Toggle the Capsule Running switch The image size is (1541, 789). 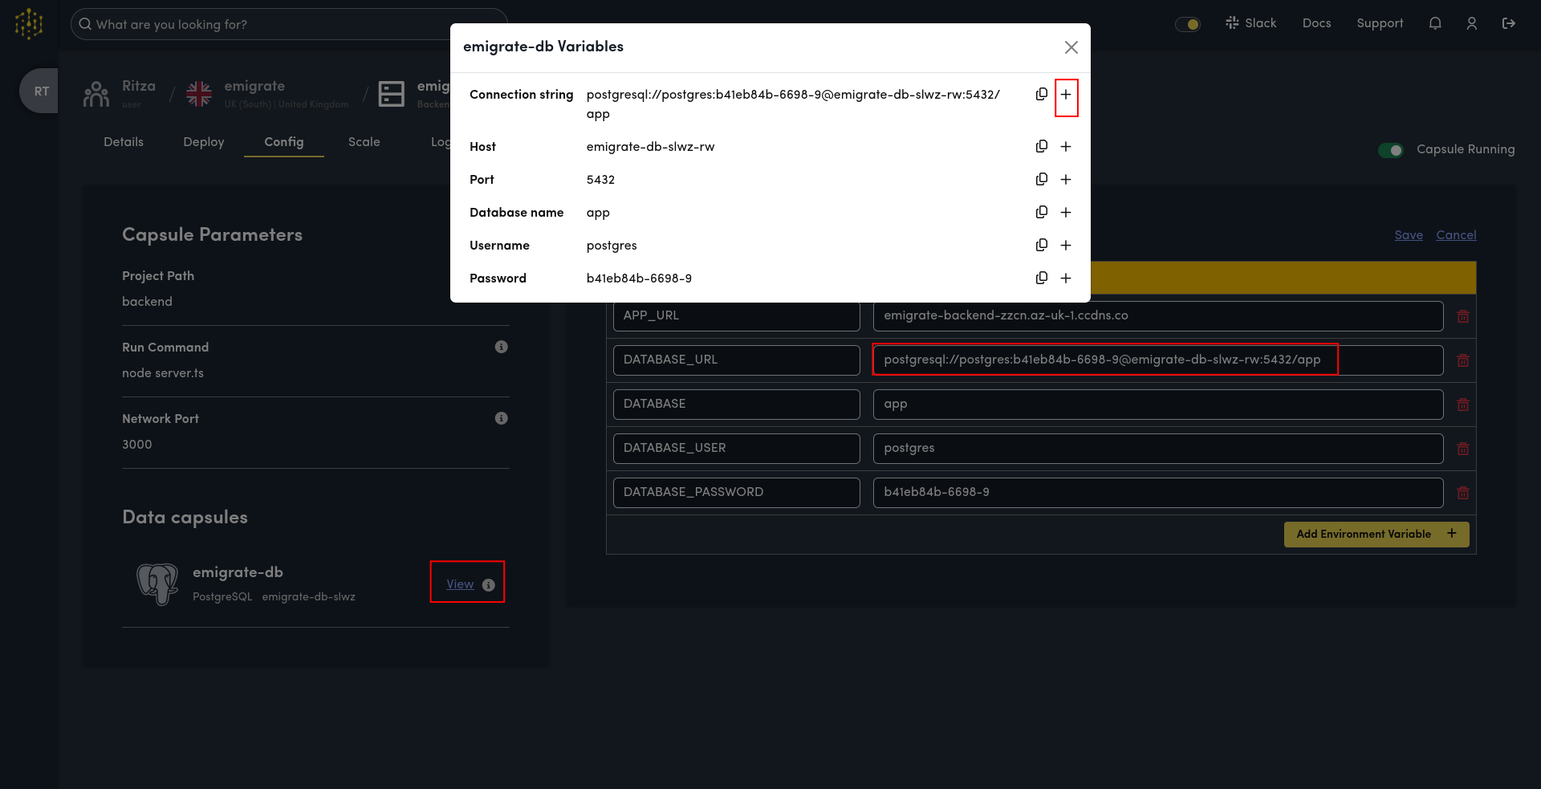point(1391,150)
